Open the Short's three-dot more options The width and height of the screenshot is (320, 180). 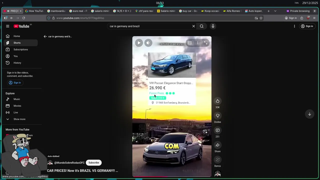tap(197, 43)
